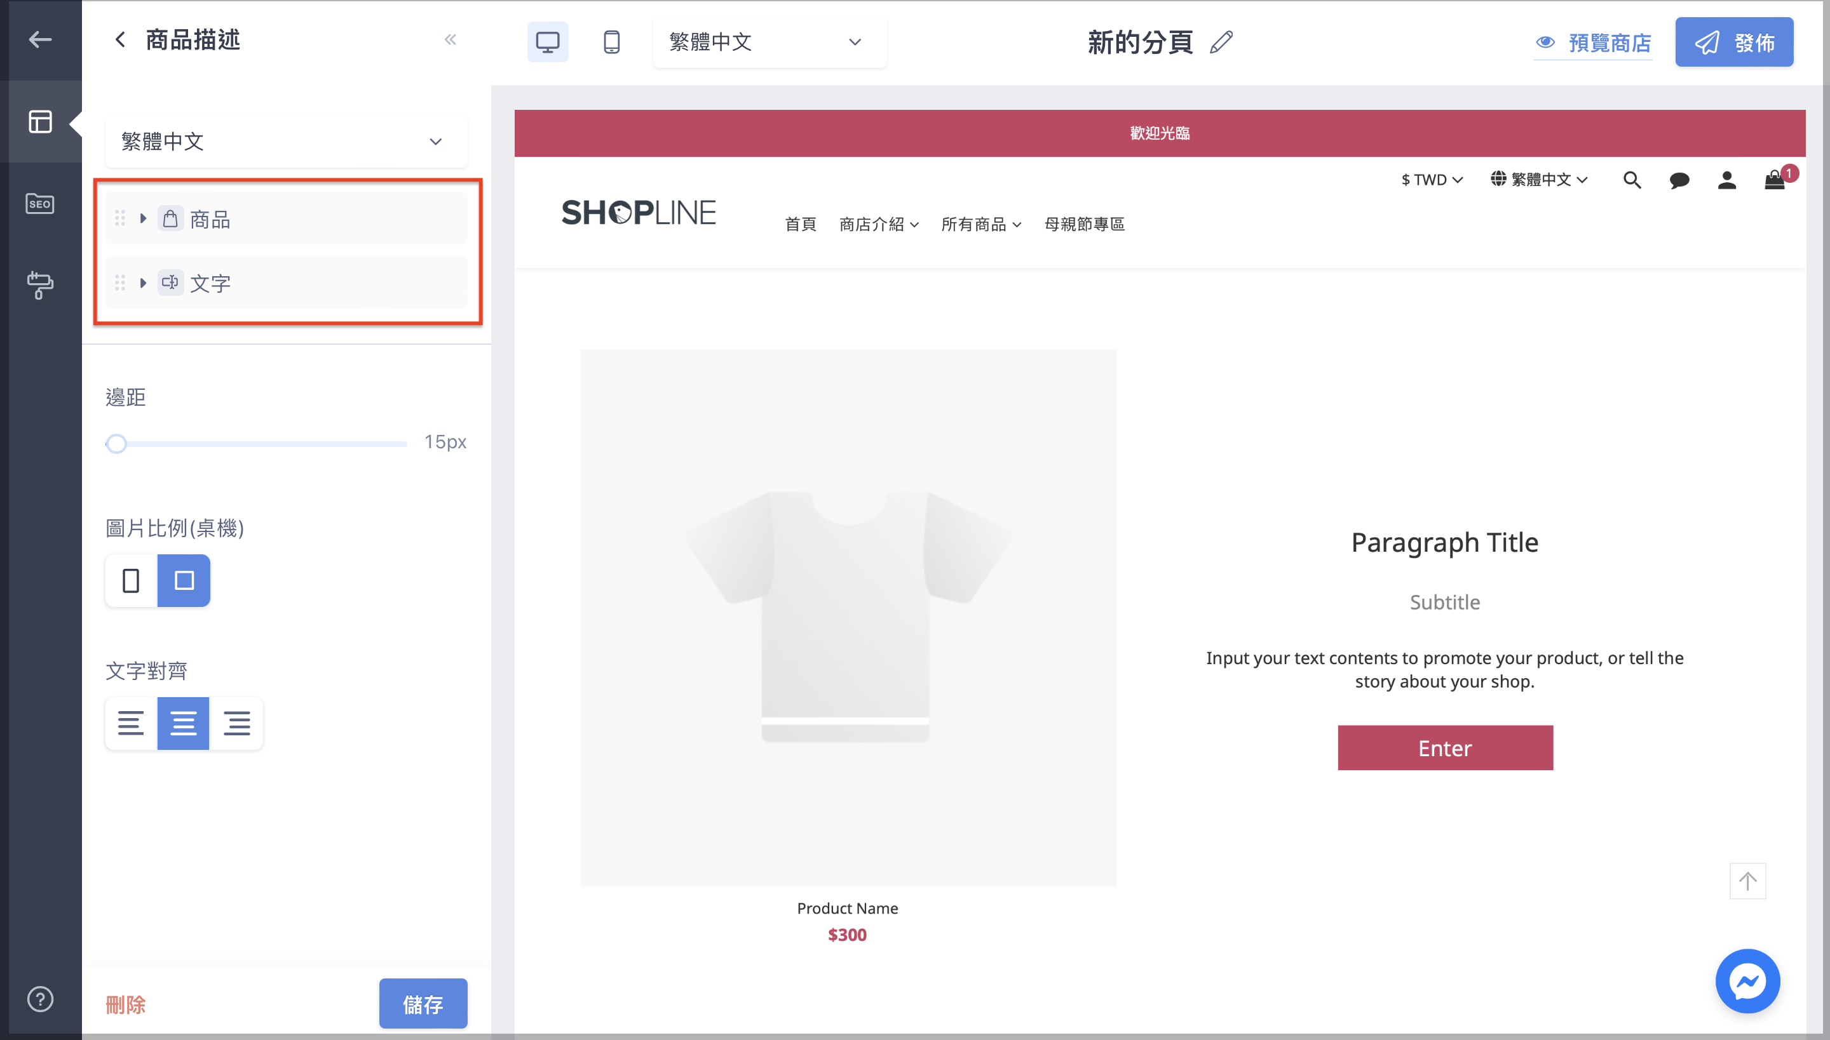Viewport: 1830px width, 1040px height.
Task: Align text to the left
Action: tap(131, 723)
